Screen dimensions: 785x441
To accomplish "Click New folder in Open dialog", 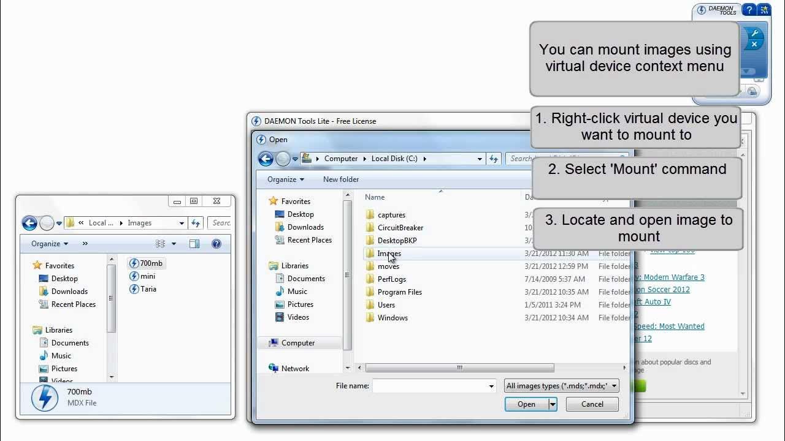I will (341, 179).
